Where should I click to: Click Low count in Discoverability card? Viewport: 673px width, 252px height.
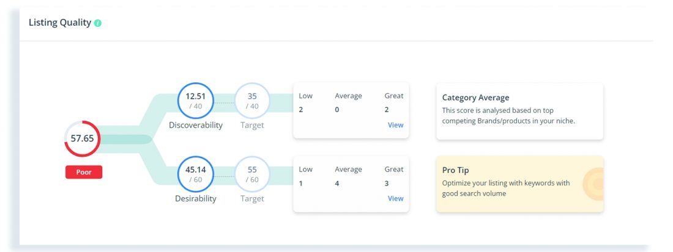tap(301, 110)
